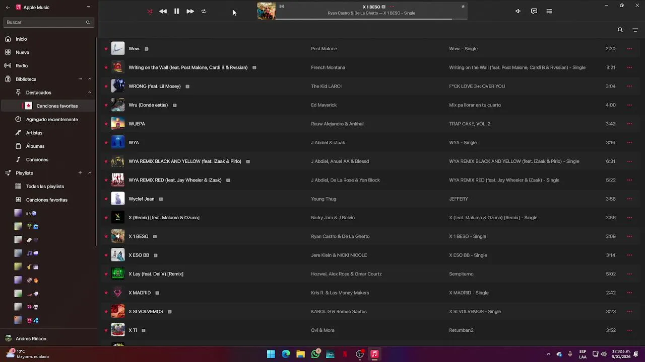
Task: Show the lyrics panel
Action: click(x=534, y=11)
